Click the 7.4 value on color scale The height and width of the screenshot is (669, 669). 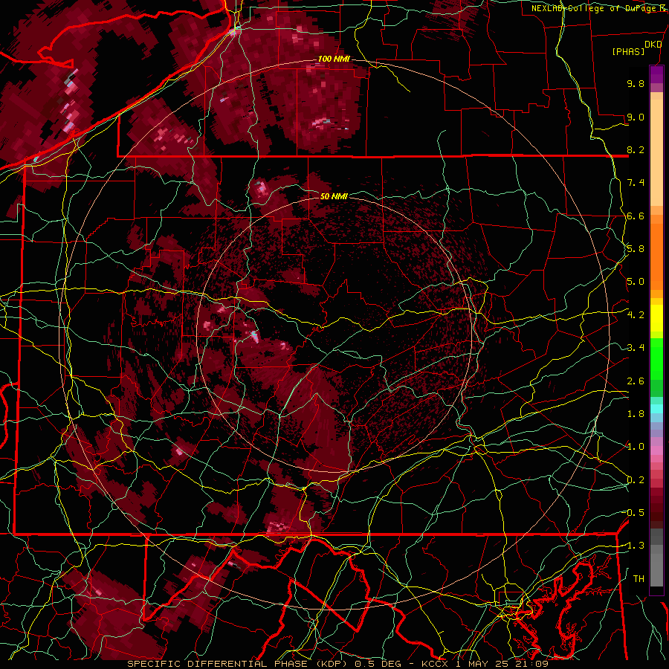[x=636, y=183]
